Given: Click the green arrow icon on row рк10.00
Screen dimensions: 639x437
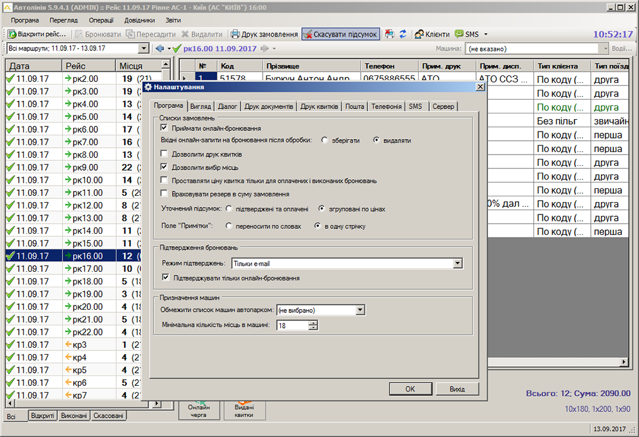Looking at the screenshot, I should coord(69,180).
